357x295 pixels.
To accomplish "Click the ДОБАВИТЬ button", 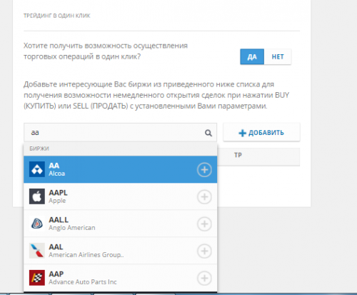I will 261,132.
